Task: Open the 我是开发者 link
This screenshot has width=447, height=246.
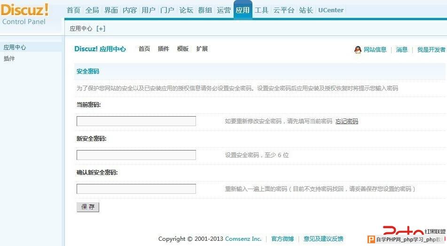Action: [431, 50]
